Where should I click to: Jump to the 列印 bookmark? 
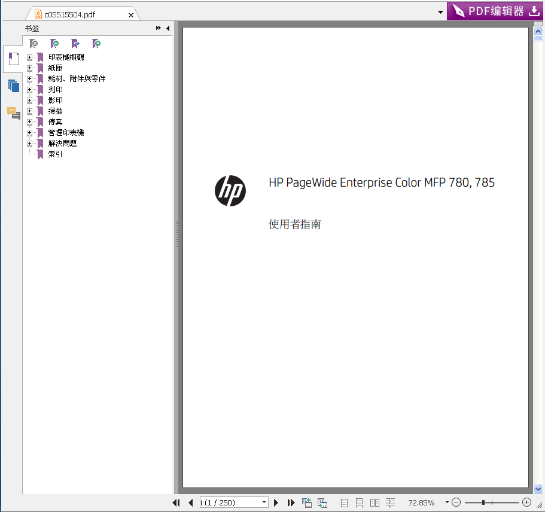tap(55, 90)
